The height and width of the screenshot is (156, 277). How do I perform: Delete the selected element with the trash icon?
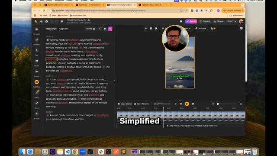[x=151, y=29]
